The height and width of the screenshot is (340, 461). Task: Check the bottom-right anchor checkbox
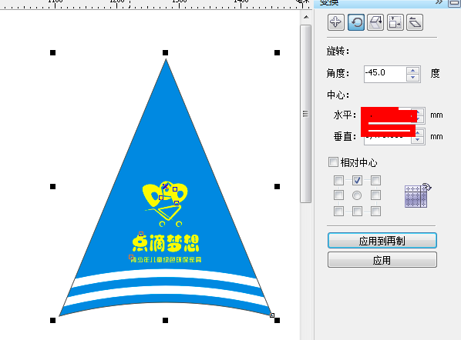coord(375,211)
